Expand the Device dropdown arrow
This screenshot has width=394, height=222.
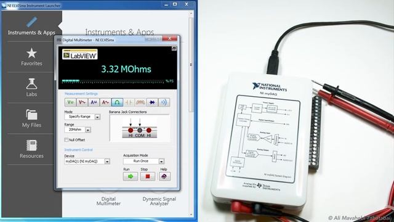coord(107,162)
